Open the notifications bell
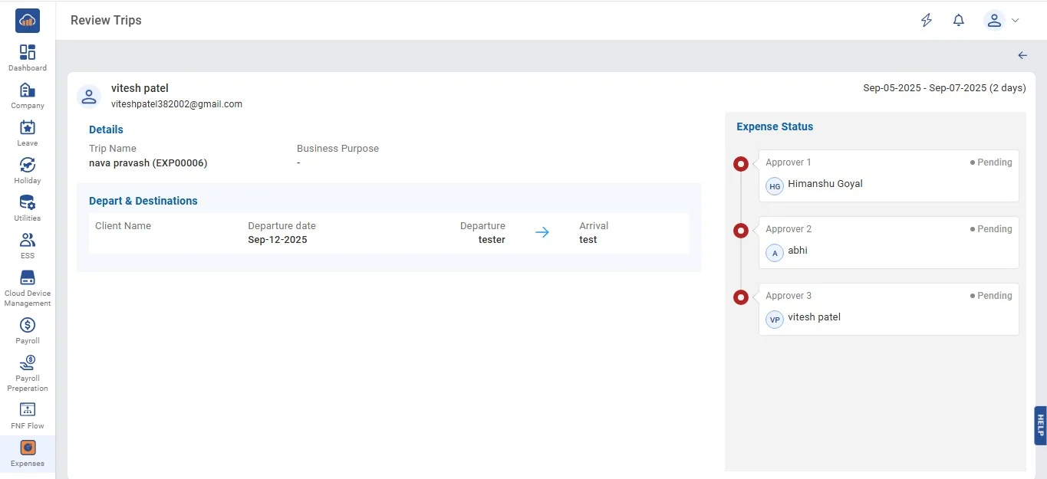The height and width of the screenshot is (479, 1047). [x=959, y=21]
